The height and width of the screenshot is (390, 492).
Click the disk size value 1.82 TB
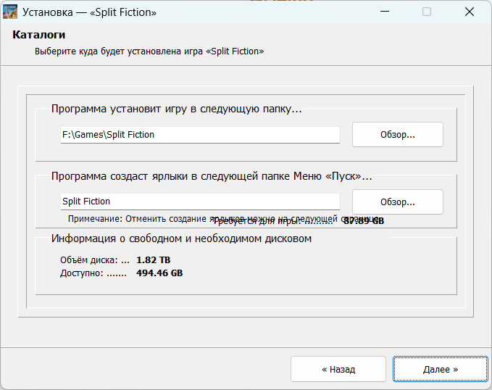[x=153, y=260]
